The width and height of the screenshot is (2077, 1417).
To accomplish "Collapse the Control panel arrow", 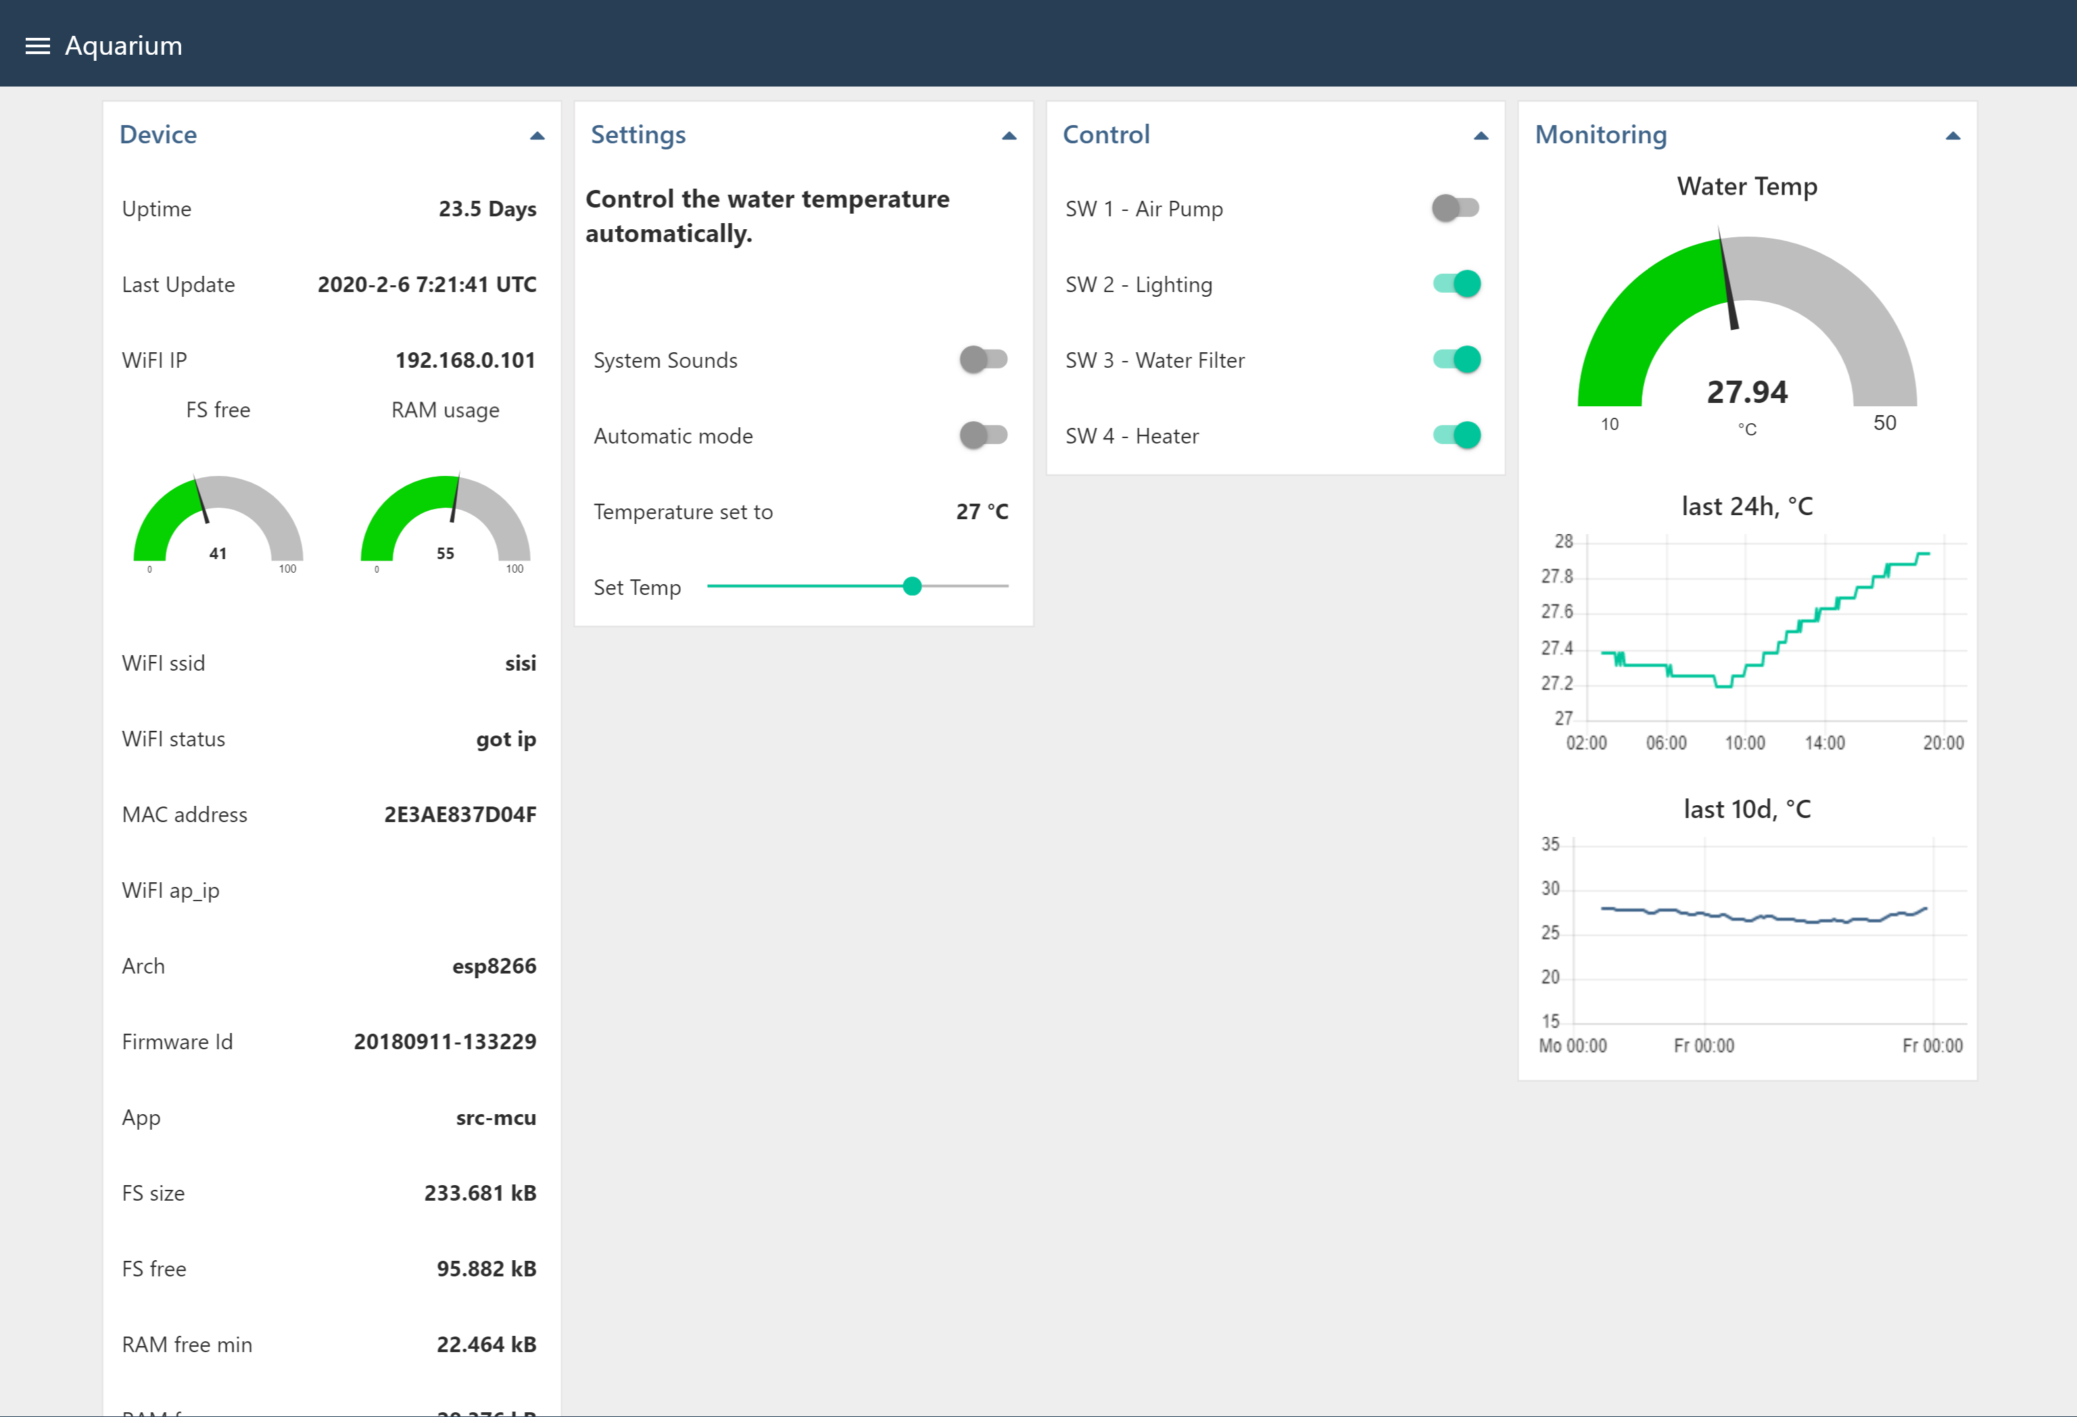I will [1481, 136].
